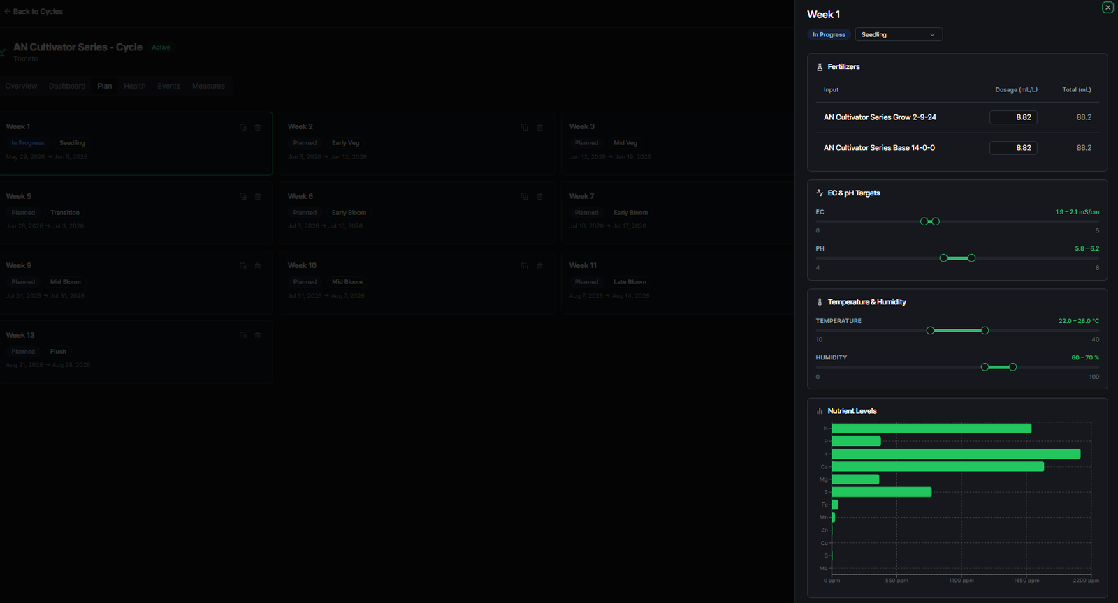Image resolution: width=1118 pixels, height=603 pixels.
Task: Open the Events tab
Action: (x=169, y=86)
